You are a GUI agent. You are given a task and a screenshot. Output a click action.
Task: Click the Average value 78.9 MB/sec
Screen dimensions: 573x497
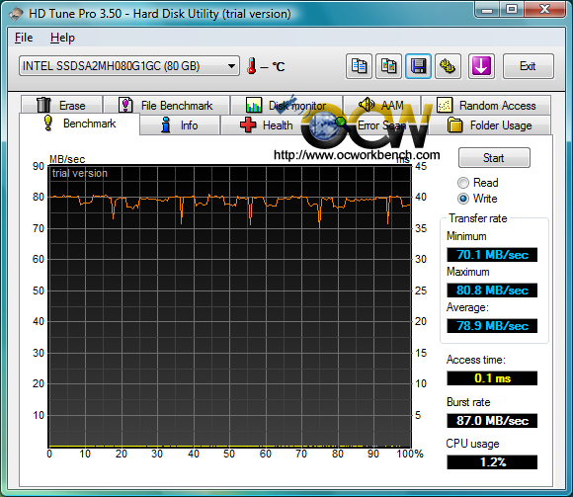click(x=492, y=326)
